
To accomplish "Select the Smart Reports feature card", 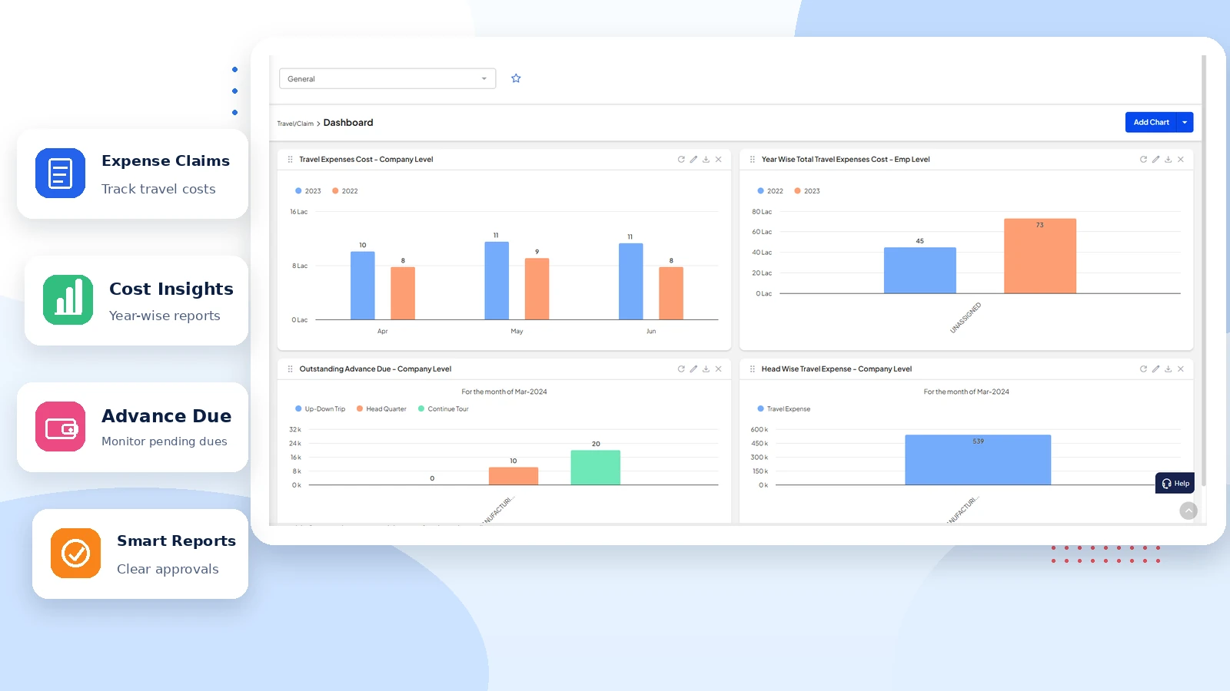I will pyautogui.click(x=140, y=554).
